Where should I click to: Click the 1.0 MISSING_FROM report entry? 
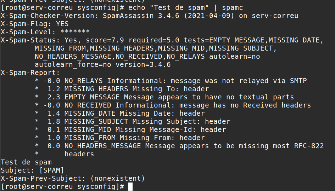tap(125, 138)
